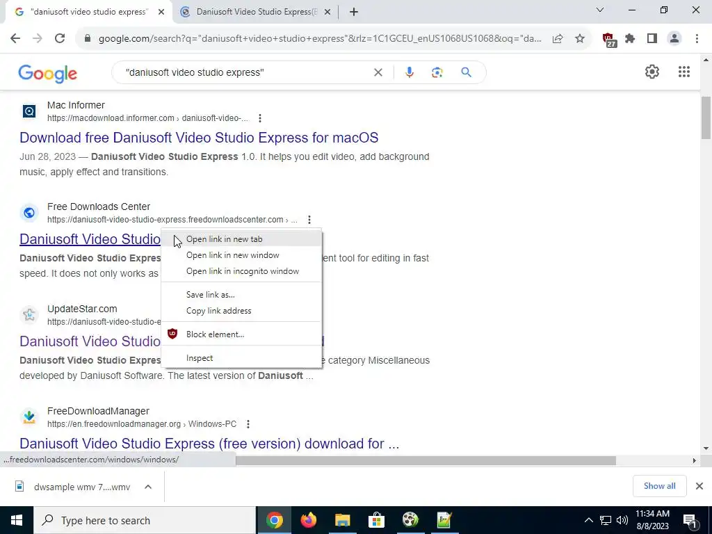The width and height of the screenshot is (712, 534).
Task: Show hidden system tray icons
Action: pos(588,520)
